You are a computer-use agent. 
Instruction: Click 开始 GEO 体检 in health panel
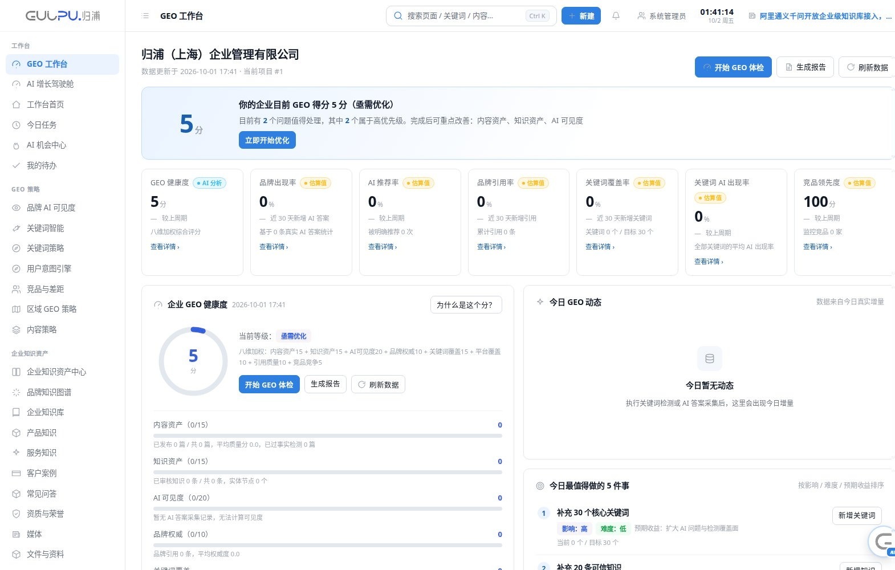269,385
